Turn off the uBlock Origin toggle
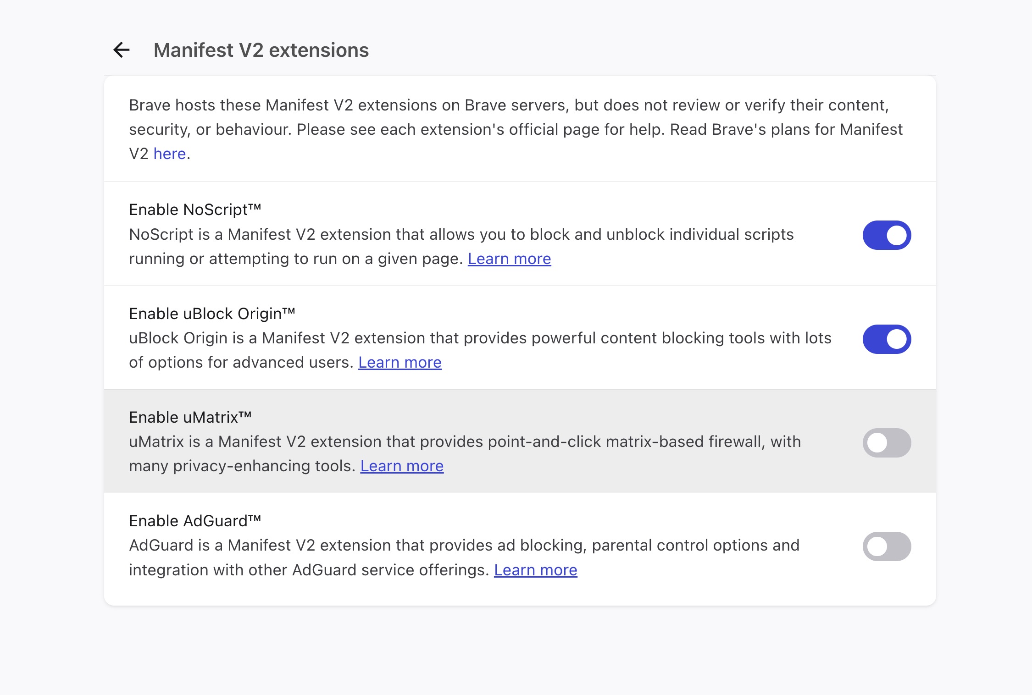This screenshot has height=695, width=1032. coord(887,339)
